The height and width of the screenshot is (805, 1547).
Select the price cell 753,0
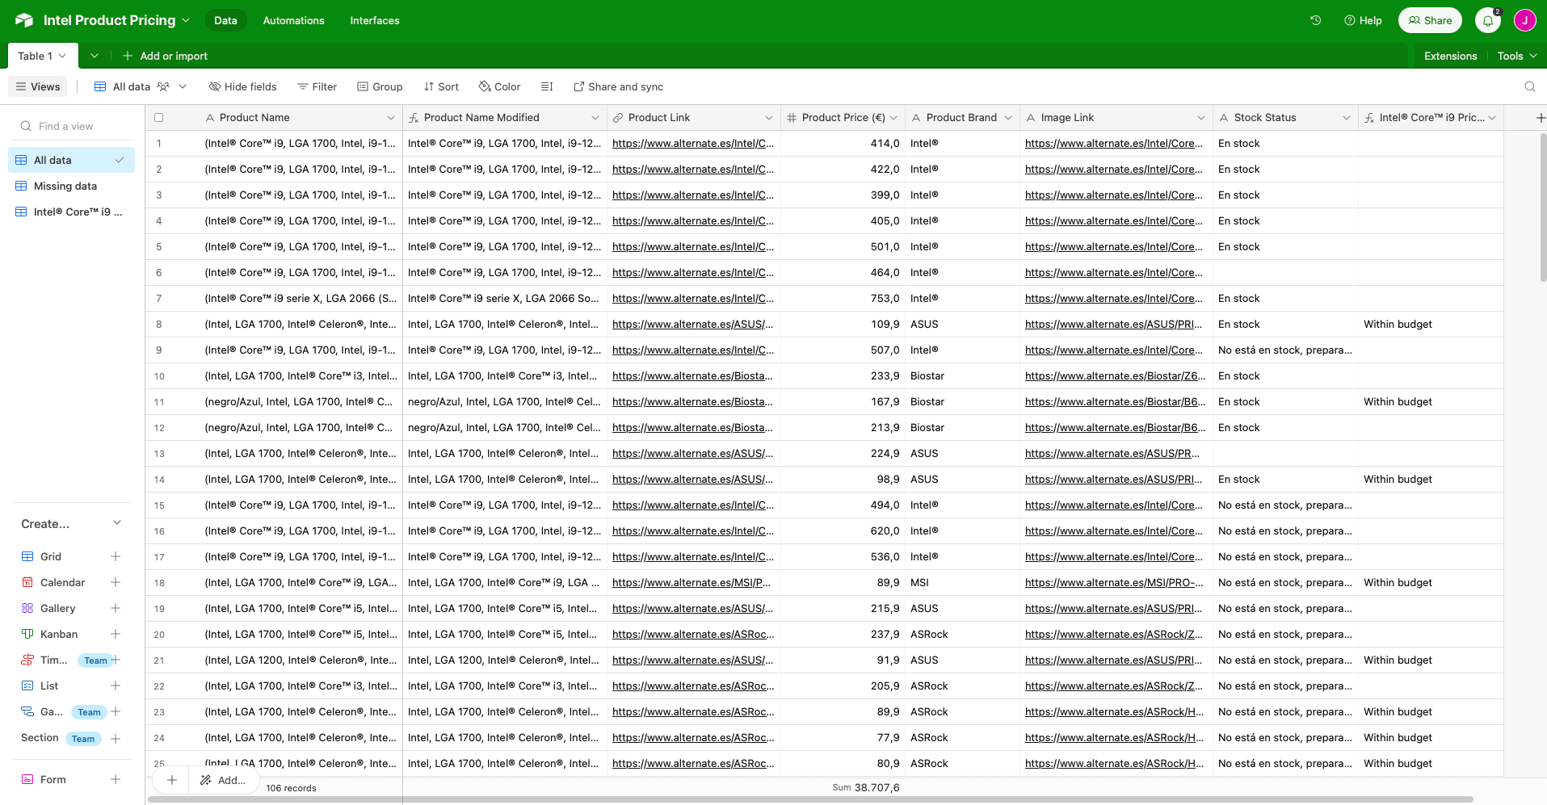tap(843, 298)
